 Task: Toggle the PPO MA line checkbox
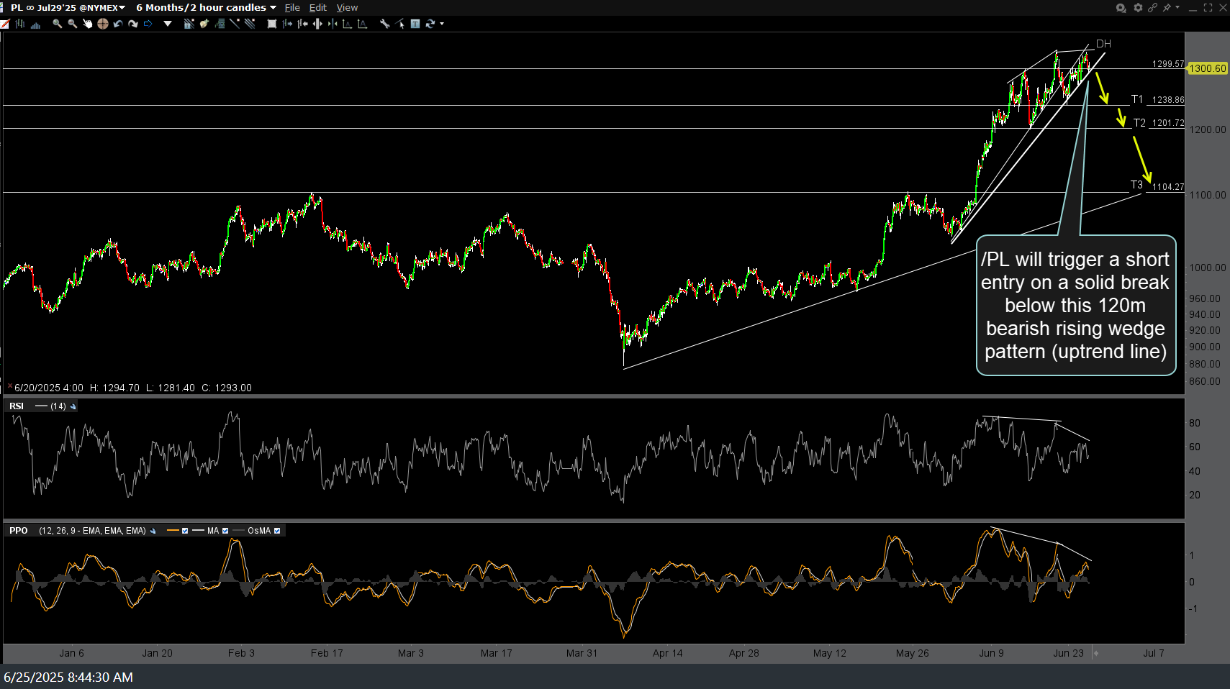point(225,531)
